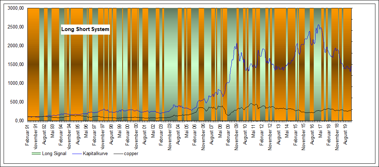The height and width of the screenshot is (167, 379).
Task: Click the 2000,00 y-axis label
Action: point(16,46)
